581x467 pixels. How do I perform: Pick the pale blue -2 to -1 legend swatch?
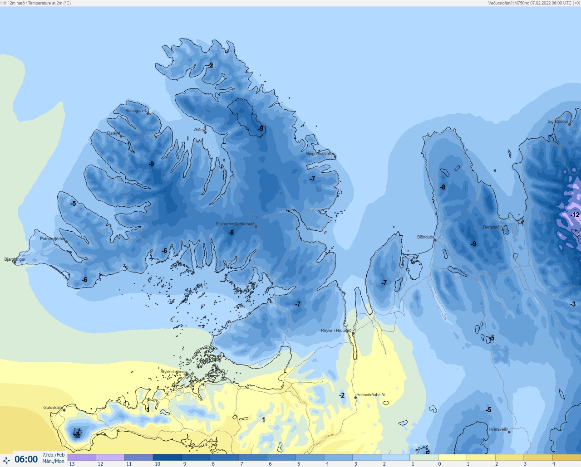pos(395,457)
